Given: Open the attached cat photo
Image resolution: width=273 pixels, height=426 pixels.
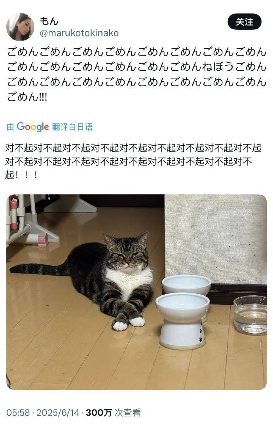Looking at the screenshot, I should point(136,292).
